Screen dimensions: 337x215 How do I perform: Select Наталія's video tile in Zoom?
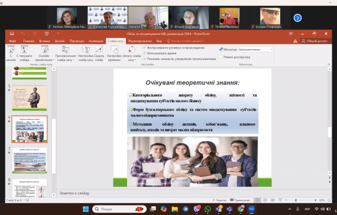(x=148, y=18)
